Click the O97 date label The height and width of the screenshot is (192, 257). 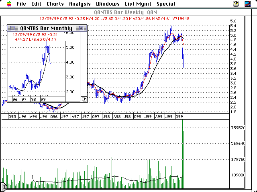click(96, 116)
